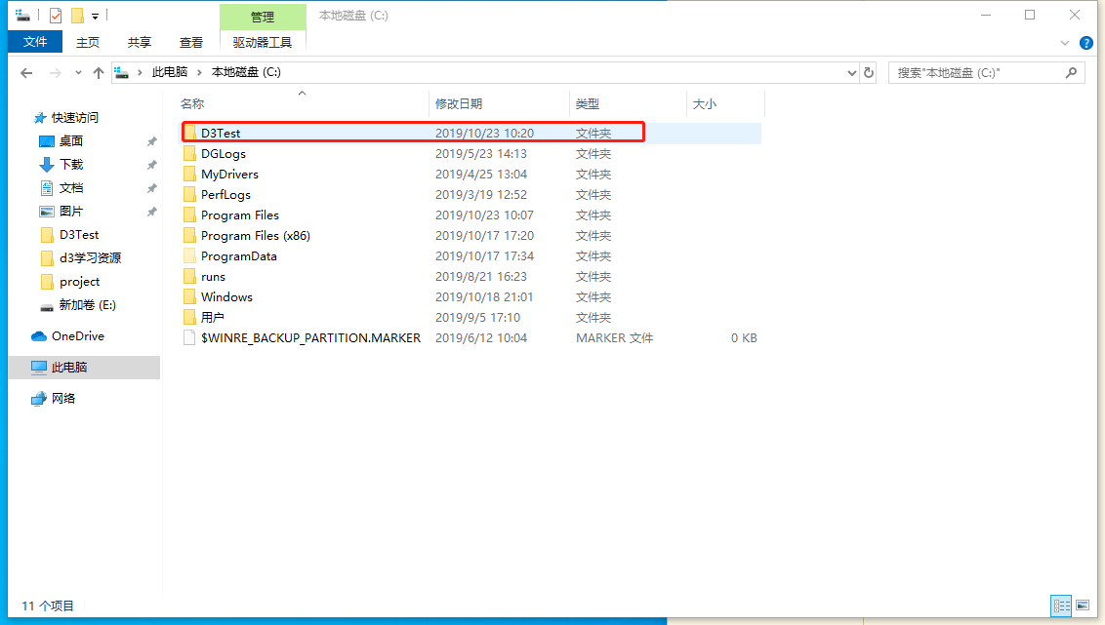Click the New Folder icon in Quick Access Toolbar

[x=76, y=15]
